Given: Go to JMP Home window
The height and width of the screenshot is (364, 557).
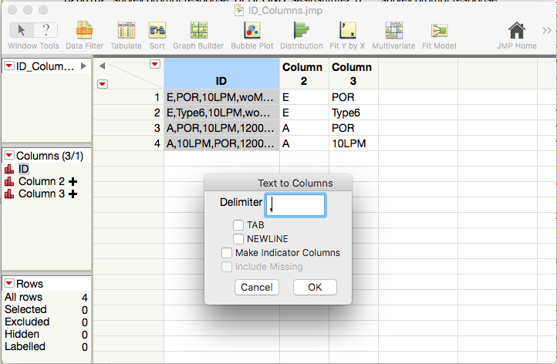Looking at the screenshot, I should coord(516,34).
